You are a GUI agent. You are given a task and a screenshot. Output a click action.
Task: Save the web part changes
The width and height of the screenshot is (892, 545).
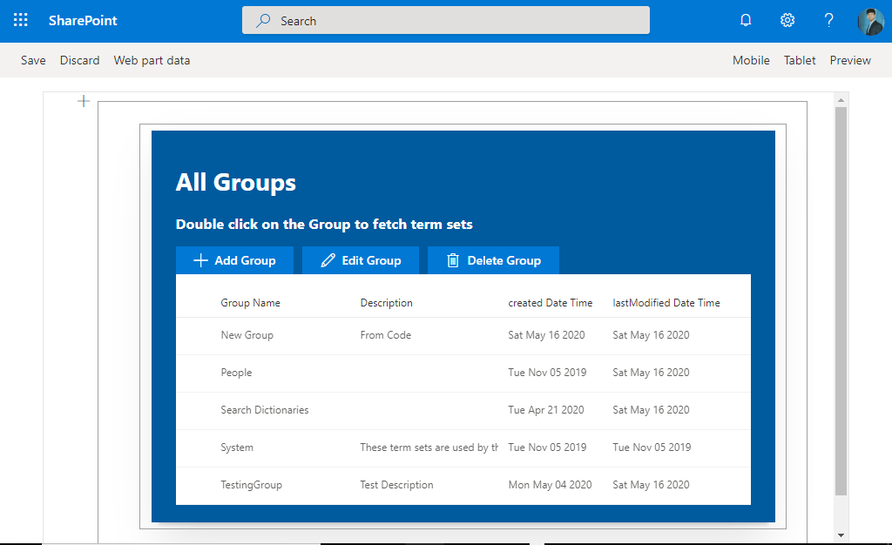tap(33, 60)
